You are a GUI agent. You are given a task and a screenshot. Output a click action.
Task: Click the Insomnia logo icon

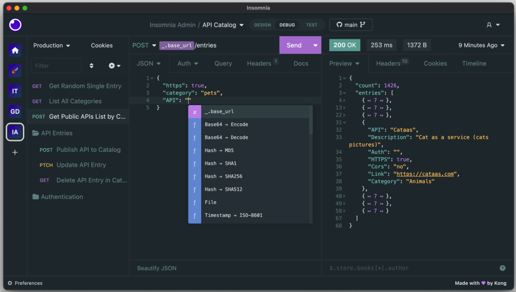click(15, 24)
